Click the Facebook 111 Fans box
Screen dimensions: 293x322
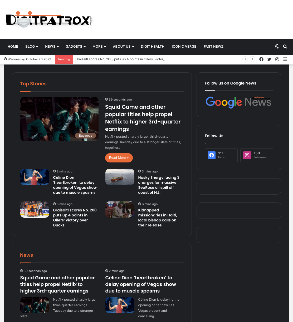(x=221, y=155)
